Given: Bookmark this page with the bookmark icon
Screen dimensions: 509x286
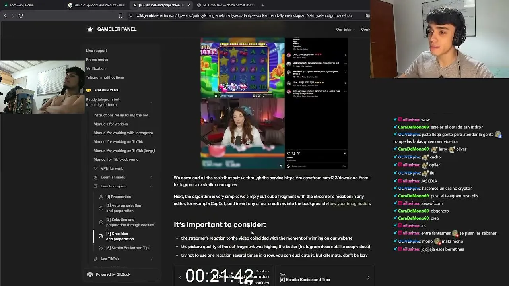Looking at the screenshot, I should point(120,15).
